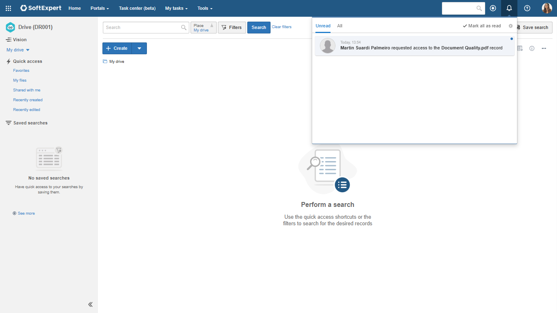Open the app launcher grid icon
The image size is (557, 313).
tap(8, 8)
